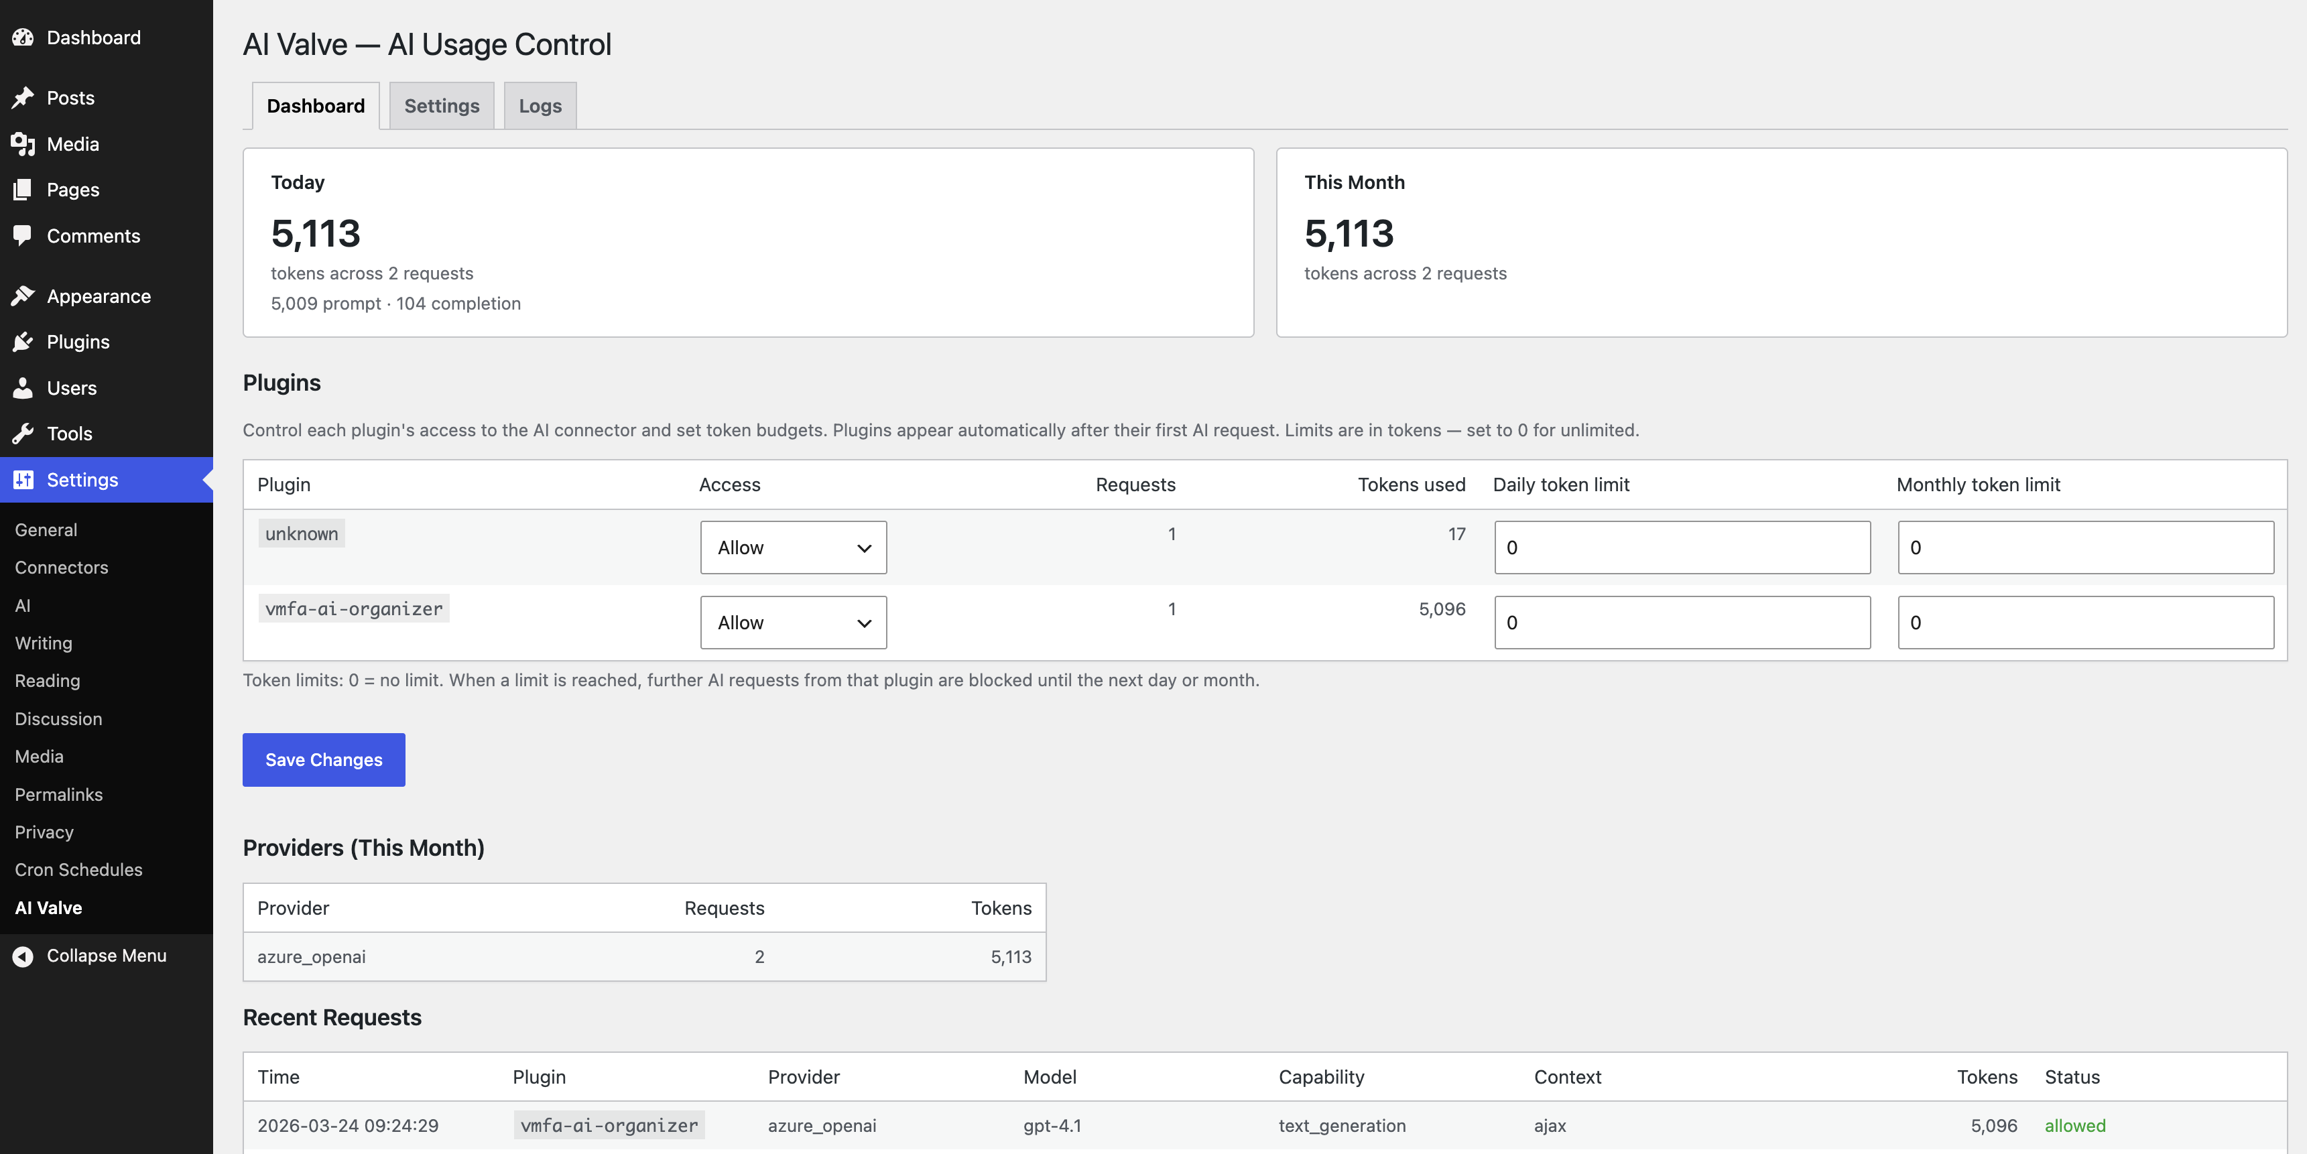Click the Posts pushpin icon
Image resolution: width=2307 pixels, height=1154 pixels.
pos(23,98)
